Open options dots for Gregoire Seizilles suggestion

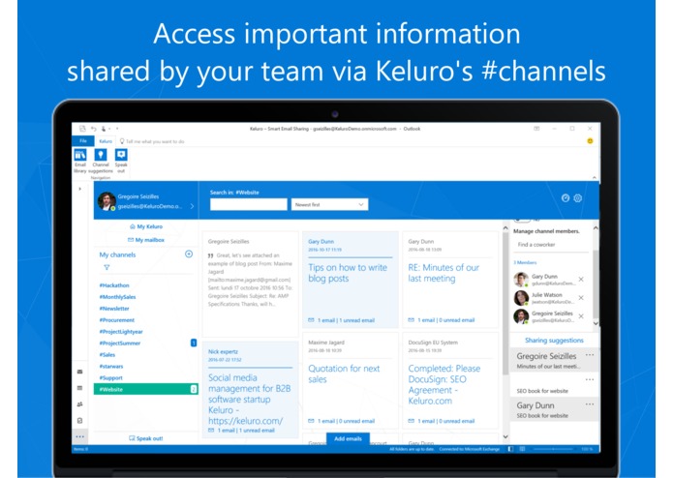coord(590,355)
